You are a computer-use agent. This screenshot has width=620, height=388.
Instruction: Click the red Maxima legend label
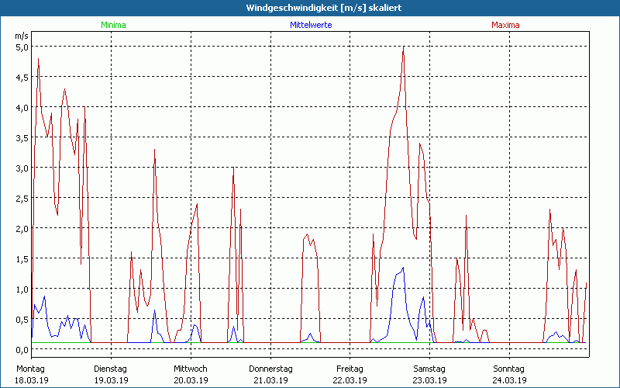tap(505, 25)
